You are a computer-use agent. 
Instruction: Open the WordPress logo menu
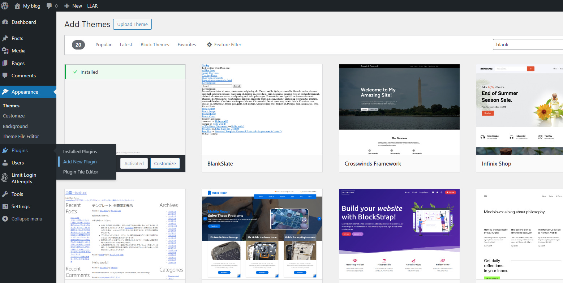[x=5, y=6]
